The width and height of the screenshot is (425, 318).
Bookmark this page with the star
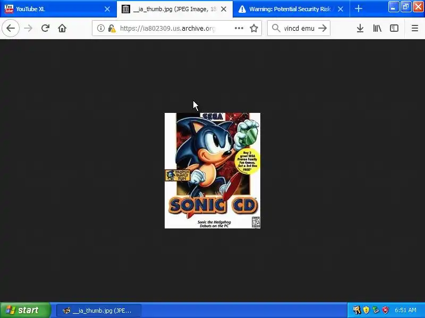[254, 28]
